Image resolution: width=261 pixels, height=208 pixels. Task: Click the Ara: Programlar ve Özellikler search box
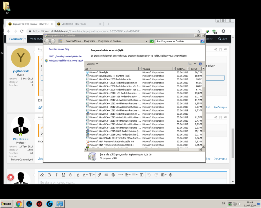pyautogui.click(x=177, y=41)
